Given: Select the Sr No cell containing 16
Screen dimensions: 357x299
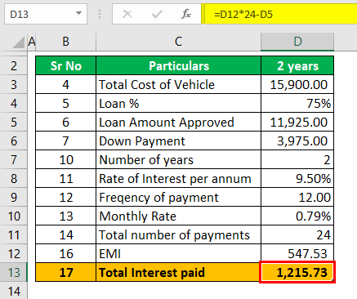Looking at the screenshot, I should coord(66,253).
